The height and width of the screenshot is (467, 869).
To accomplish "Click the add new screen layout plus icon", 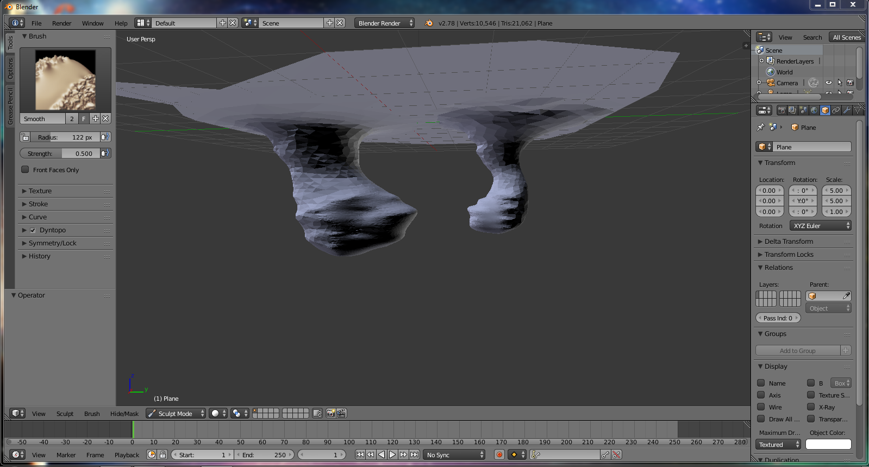I will (x=222, y=23).
